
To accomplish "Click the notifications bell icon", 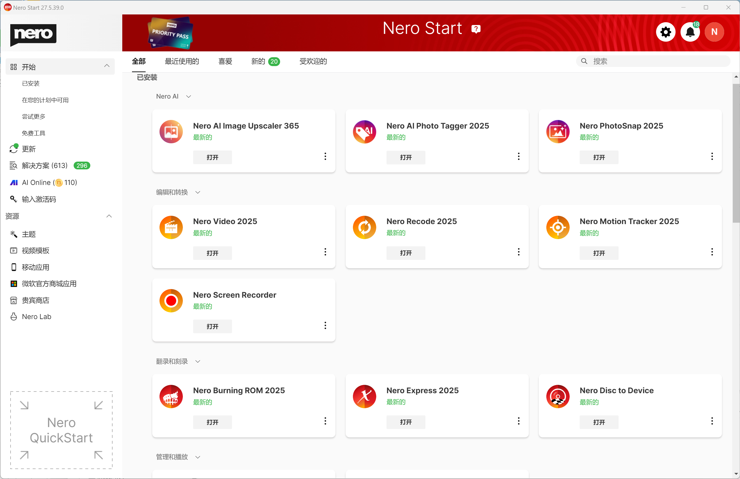I will pos(690,32).
